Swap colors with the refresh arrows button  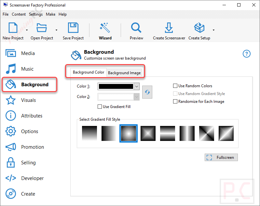147,92
